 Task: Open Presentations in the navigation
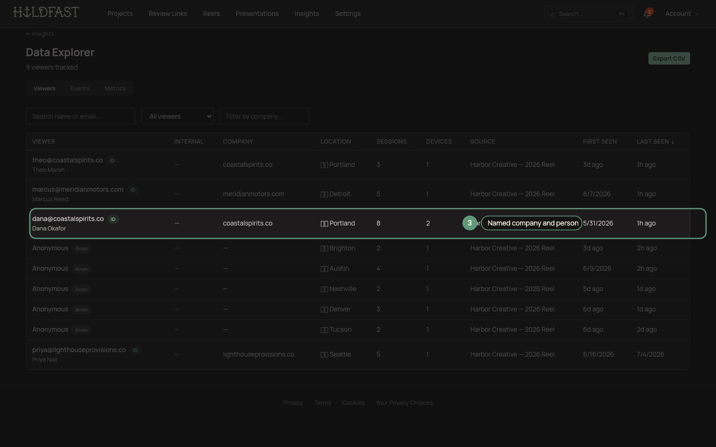pos(257,14)
